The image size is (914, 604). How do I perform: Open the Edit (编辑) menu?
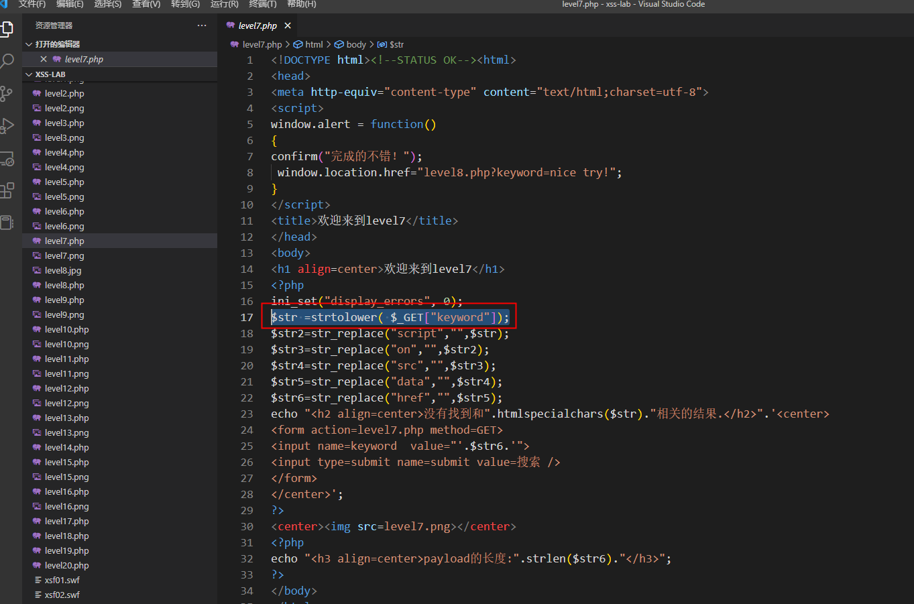(70, 4)
